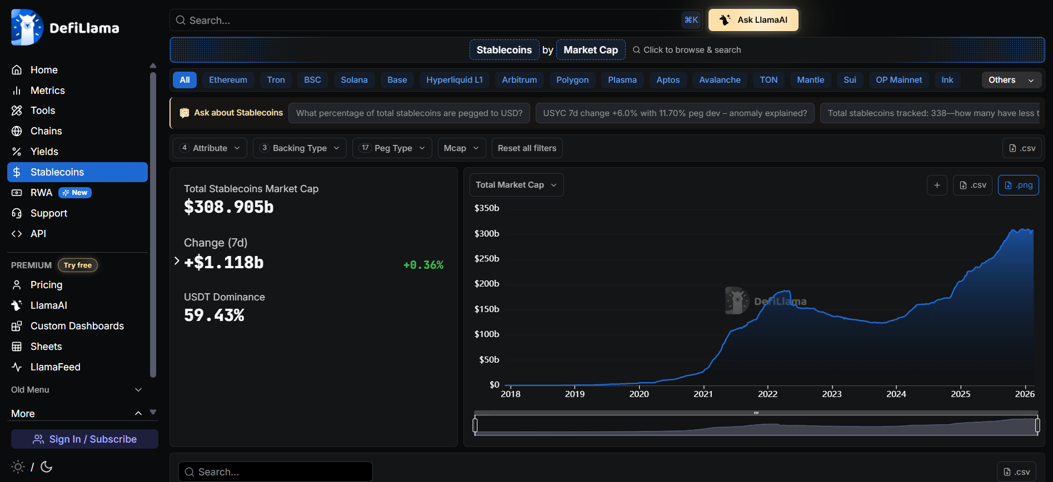1053x482 pixels.
Task: Open the Total Market Cap chart dropdown
Action: point(516,185)
